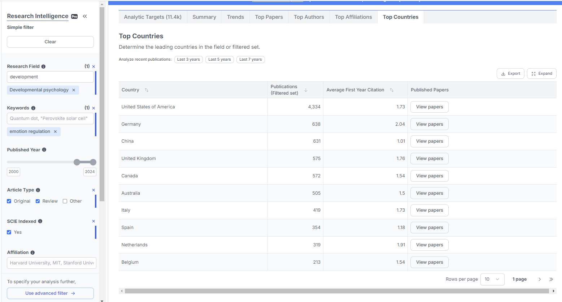This screenshot has height=302, width=562.
Task: Collapse the Research Intelligence sidebar panel
Action: [x=85, y=16]
